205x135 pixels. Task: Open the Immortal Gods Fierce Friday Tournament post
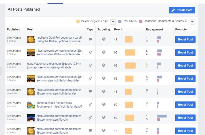pos(60,105)
